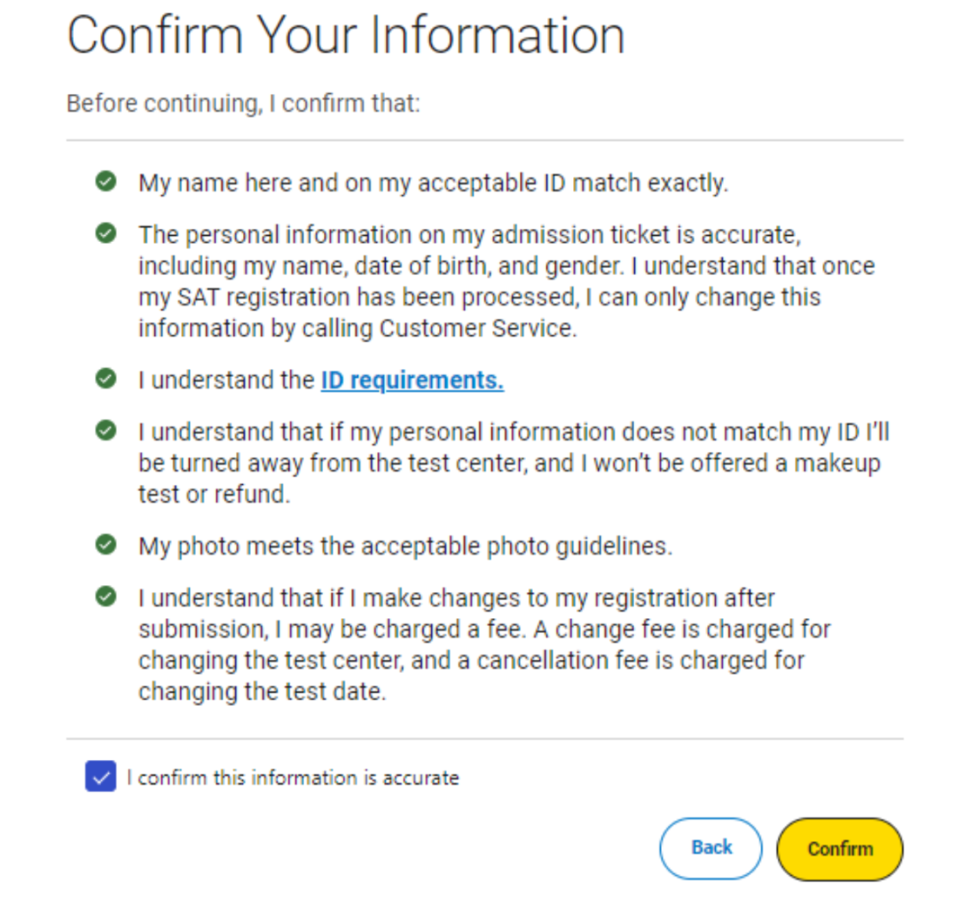
Task: Click the green check beside 'My name here'
Action: (106, 182)
